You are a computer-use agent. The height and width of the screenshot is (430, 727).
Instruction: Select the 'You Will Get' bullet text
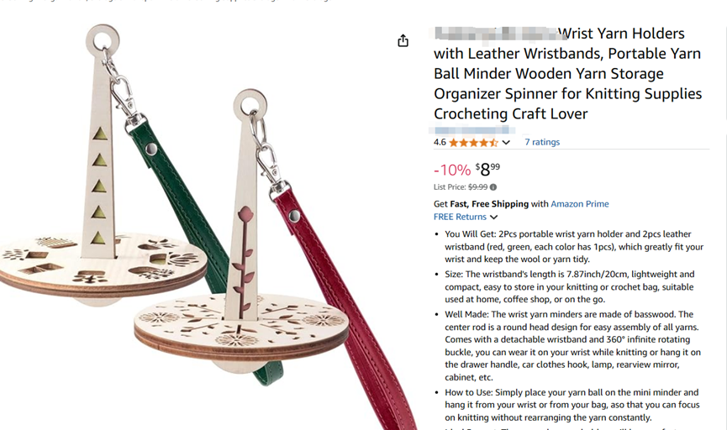coord(574,247)
